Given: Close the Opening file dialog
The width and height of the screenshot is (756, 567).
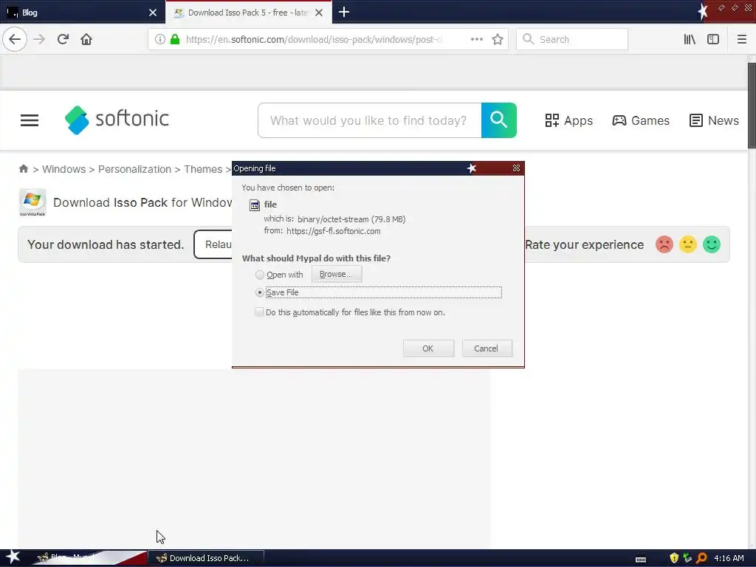Looking at the screenshot, I should (516, 168).
